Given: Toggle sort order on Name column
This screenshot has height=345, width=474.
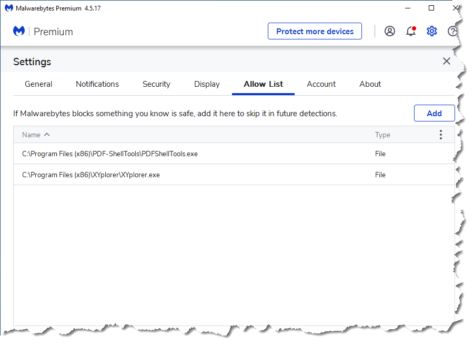Looking at the screenshot, I should [36, 135].
